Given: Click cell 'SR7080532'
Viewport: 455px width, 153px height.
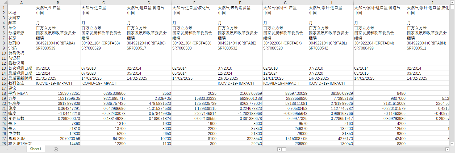Looking at the screenshot, I should pyautogui.click(x=240, y=48).
